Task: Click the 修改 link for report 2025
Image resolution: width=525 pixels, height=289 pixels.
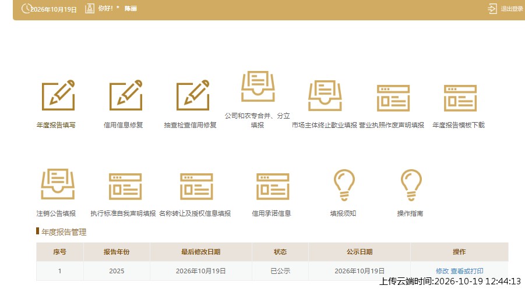Action: pyautogui.click(x=442, y=271)
